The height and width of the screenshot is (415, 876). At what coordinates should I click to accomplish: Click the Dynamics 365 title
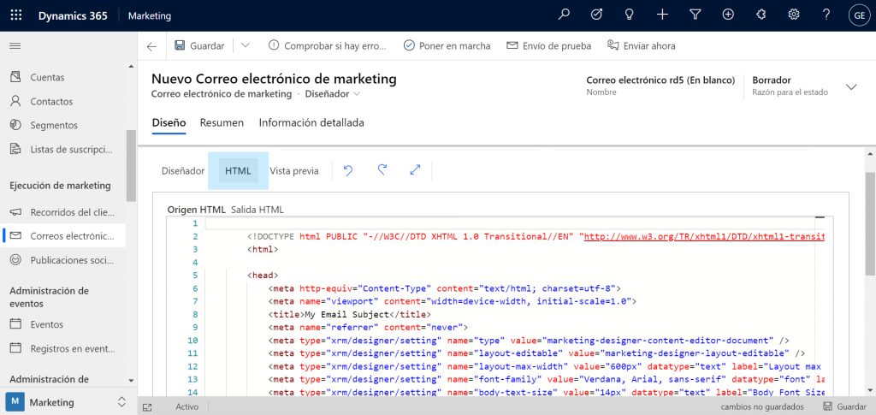(73, 15)
